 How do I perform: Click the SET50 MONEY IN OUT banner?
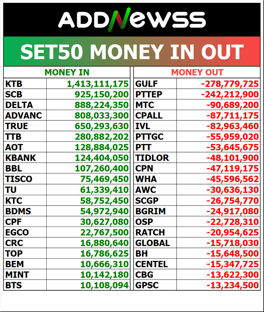point(132,52)
